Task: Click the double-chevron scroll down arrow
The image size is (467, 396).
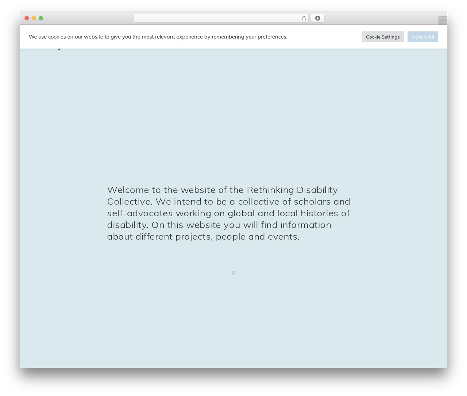Action: click(233, 273)
